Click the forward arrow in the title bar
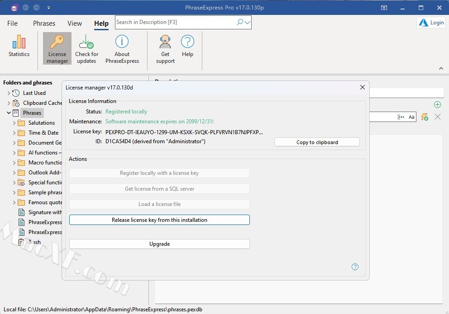The height and width of the screenshot is (314, 449). point(36,7)
